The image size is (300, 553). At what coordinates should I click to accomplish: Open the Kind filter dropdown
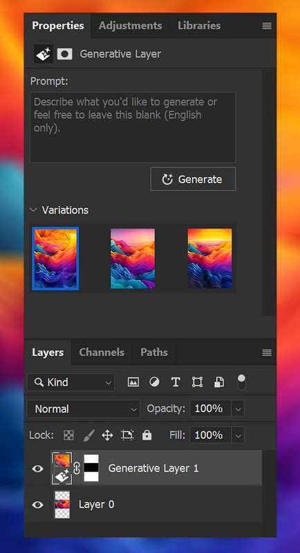71,382
